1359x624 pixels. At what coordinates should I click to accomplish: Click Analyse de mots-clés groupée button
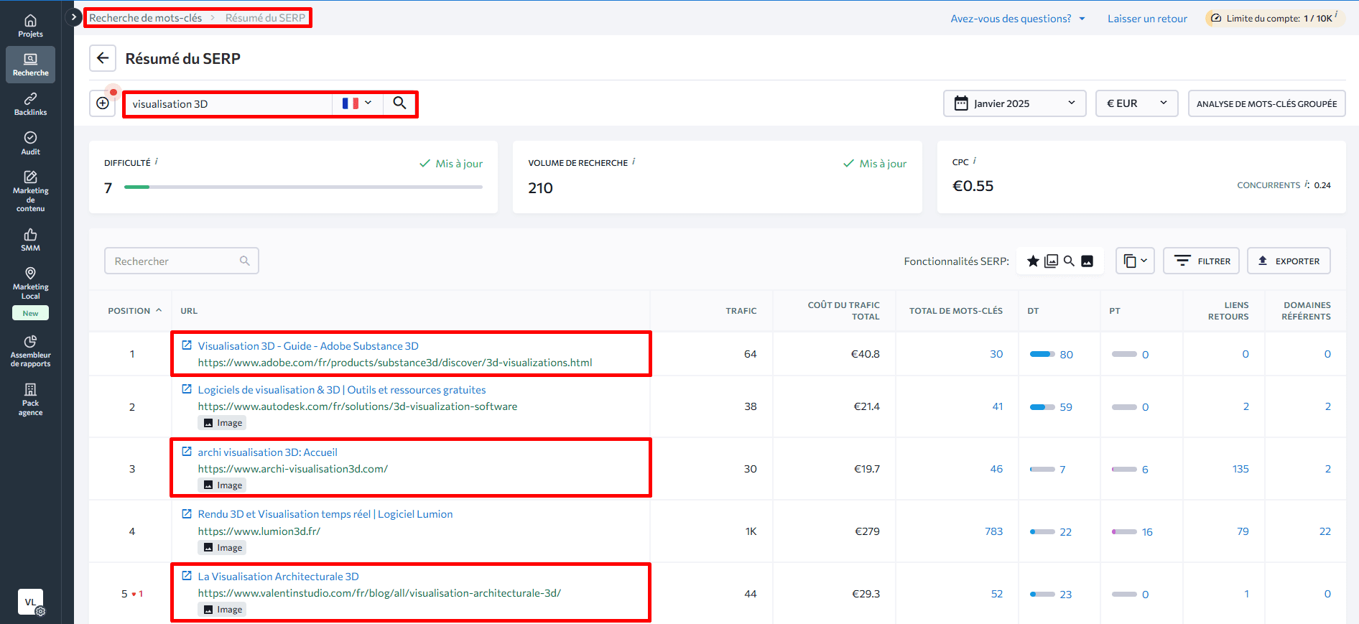tap(1266, 103)
